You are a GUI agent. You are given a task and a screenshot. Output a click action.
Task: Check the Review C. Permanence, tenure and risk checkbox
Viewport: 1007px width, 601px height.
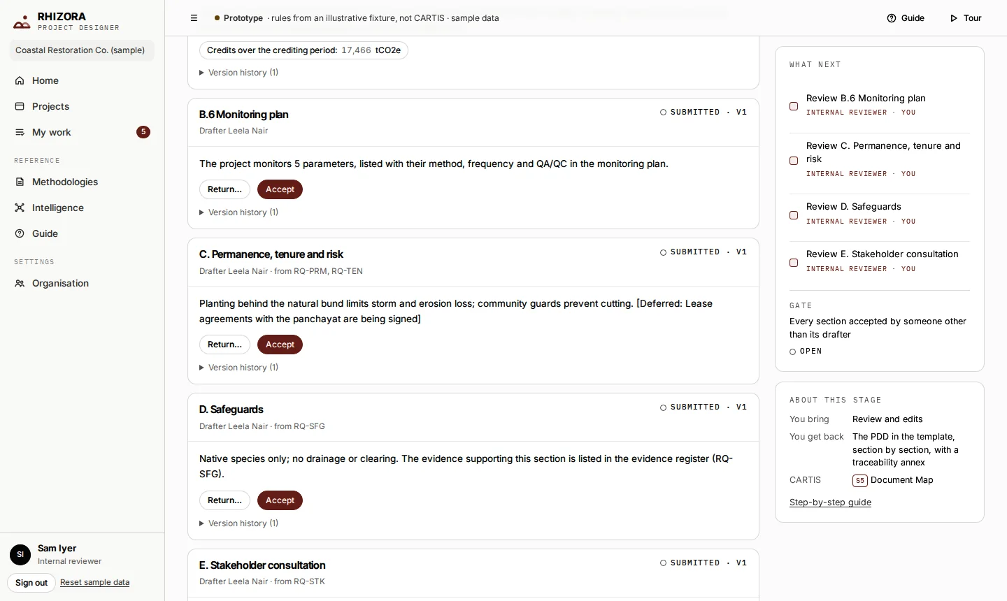tap(794, 161)
